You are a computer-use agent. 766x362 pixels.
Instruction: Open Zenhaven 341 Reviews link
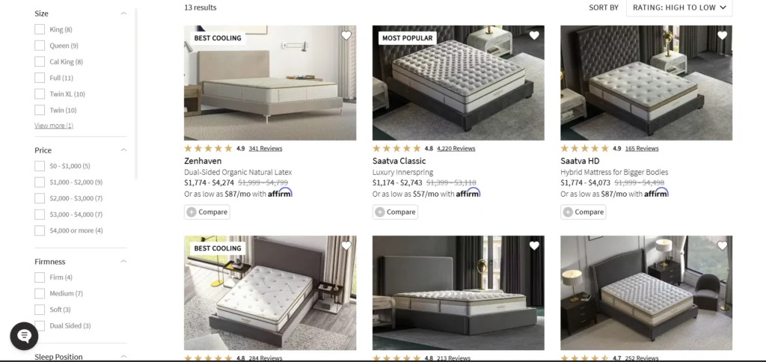pos(266,149)
